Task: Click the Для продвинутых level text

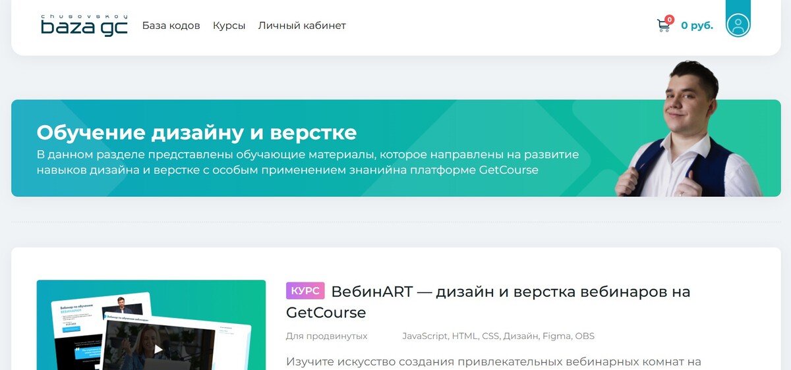Action: 327,336
